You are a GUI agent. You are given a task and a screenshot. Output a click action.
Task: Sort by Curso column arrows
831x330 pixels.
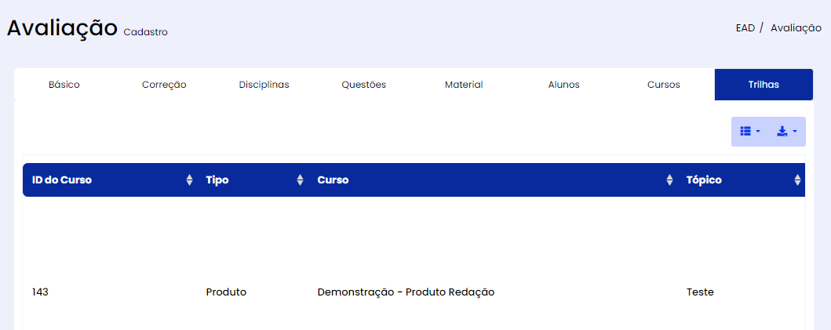click(x=669, y=180)
